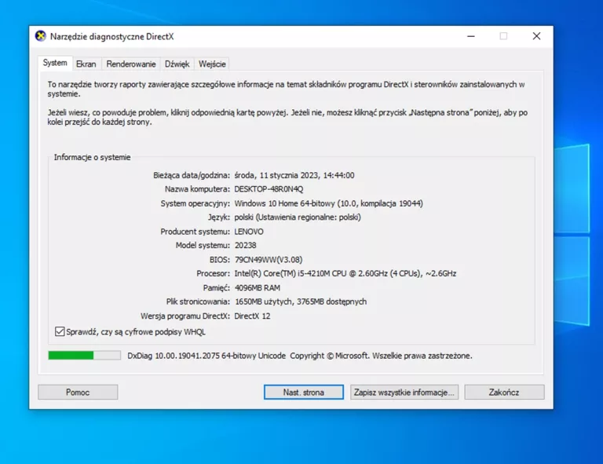603x464 pixels.
Task: Select the System tab
Action: (x=55, y=64)
